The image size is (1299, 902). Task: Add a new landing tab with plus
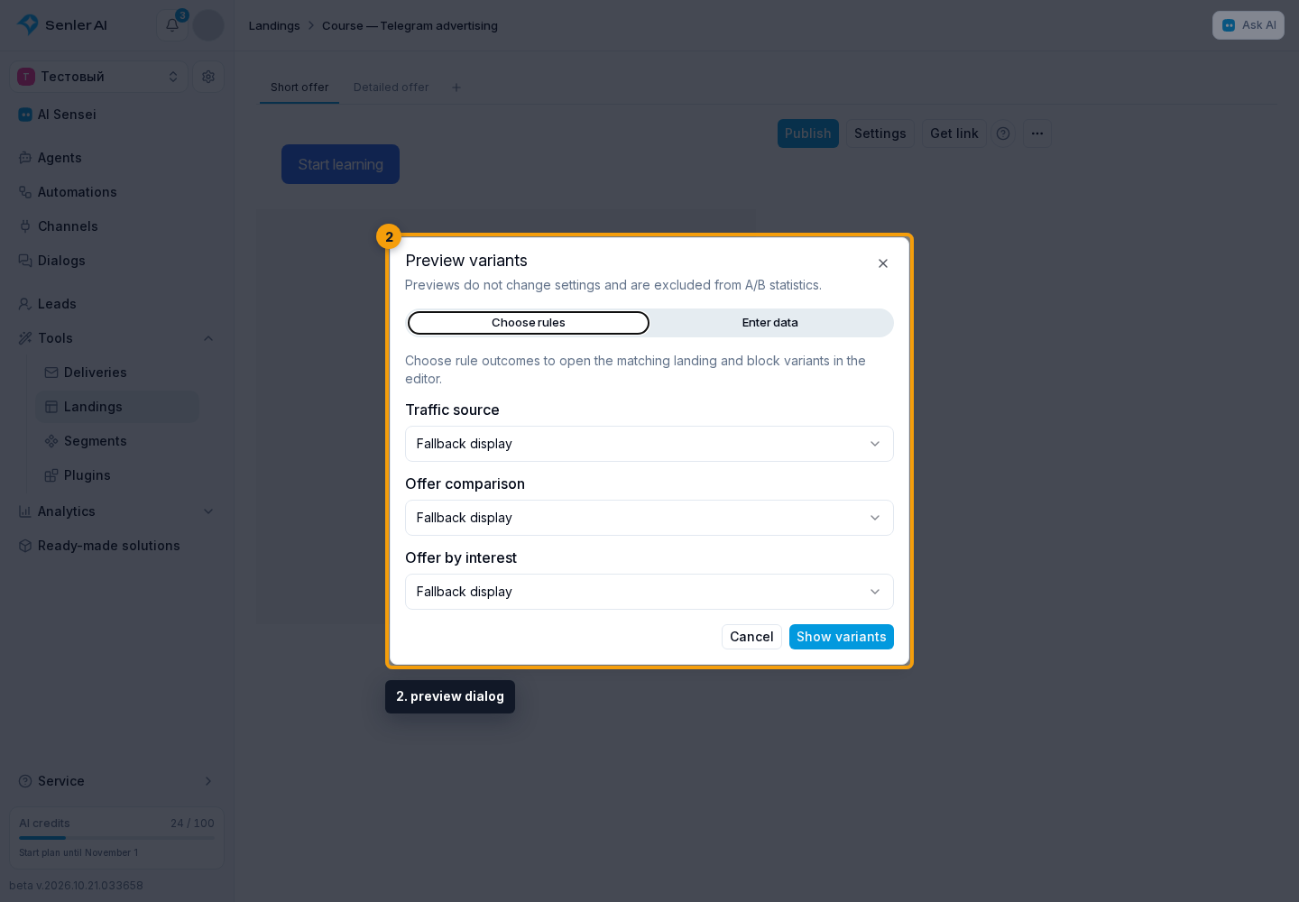456,87
